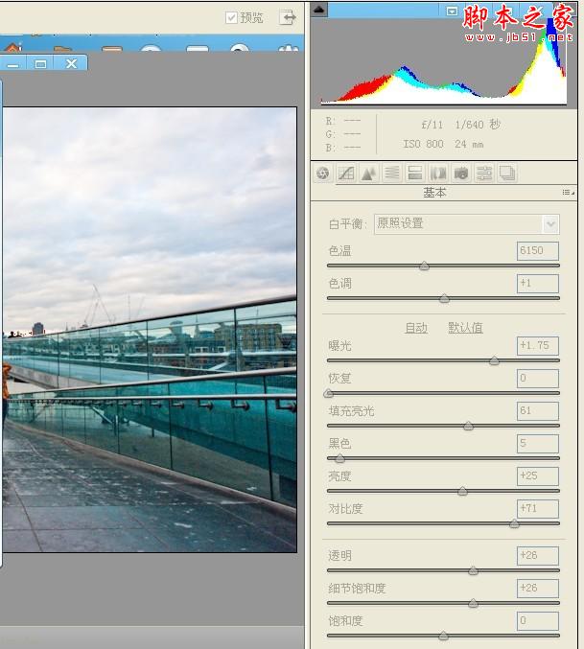Open the Snapshots tab
Viewport: 584px width, 649px height.
507,173
